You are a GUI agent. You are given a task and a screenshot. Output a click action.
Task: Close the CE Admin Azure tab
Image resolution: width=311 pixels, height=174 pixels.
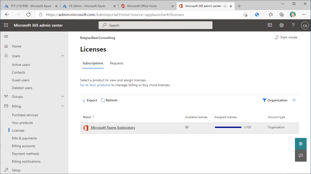pos(114,6)
